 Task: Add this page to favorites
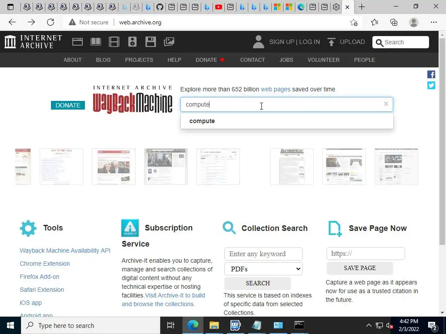pyautogui.click(x=354, y=22)
